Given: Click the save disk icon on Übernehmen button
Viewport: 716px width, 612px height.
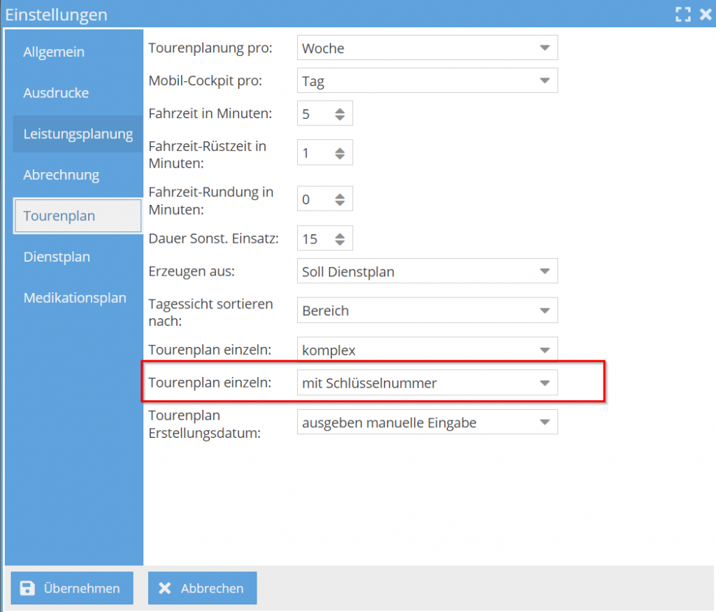Looking at the screenshot, I should coord(28,588).
